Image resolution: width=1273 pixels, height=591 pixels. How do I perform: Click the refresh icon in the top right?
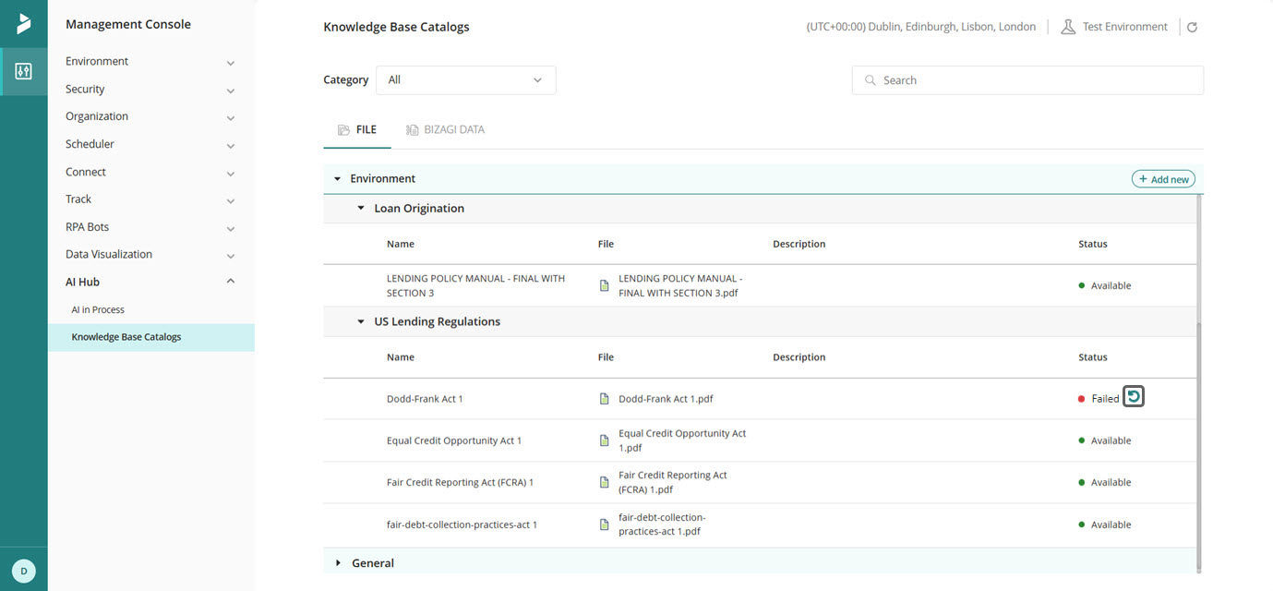pos(1192,27)
